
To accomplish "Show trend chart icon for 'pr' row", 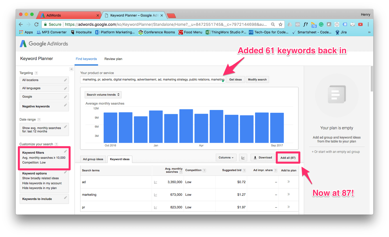I will click(156, 208).
